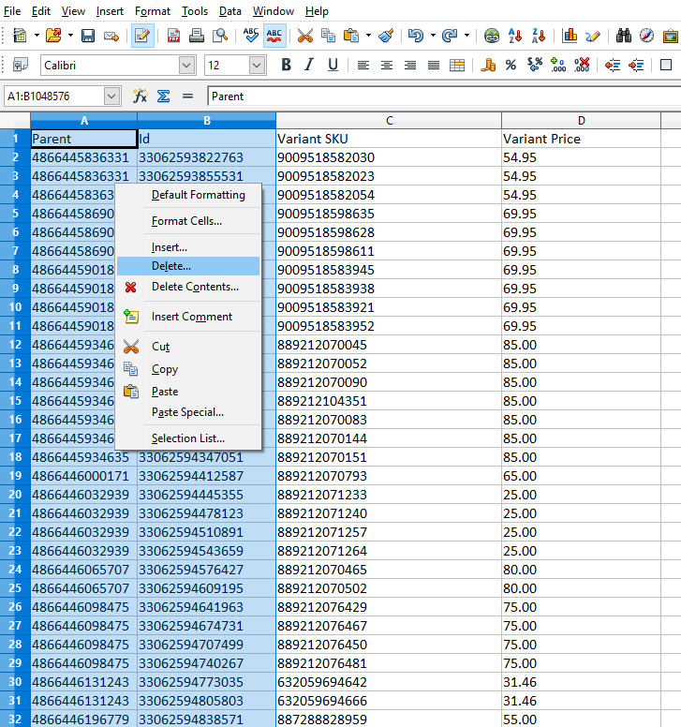Click the Function Wizard icon
The height and width of the screenshot is (727, 681).
pos(141,96)
